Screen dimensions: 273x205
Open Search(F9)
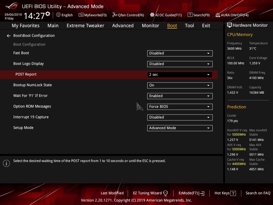[x=199, y=15]
